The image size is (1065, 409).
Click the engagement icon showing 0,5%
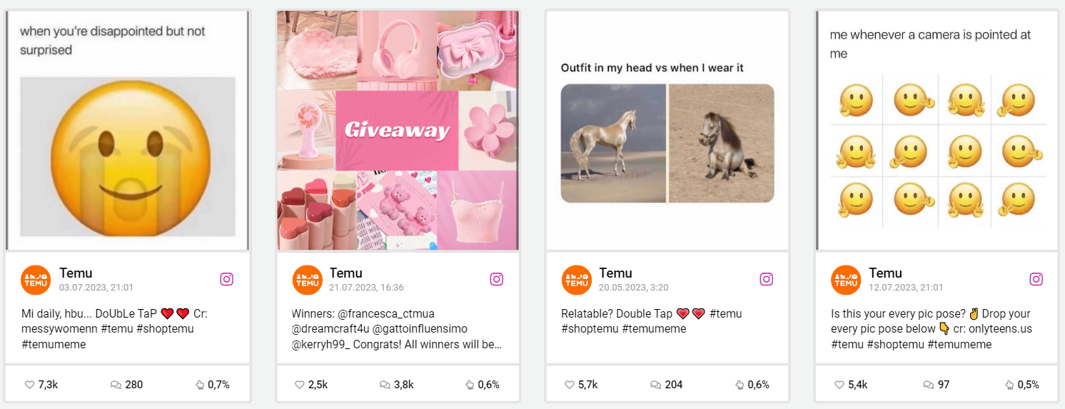[1009, 385]
